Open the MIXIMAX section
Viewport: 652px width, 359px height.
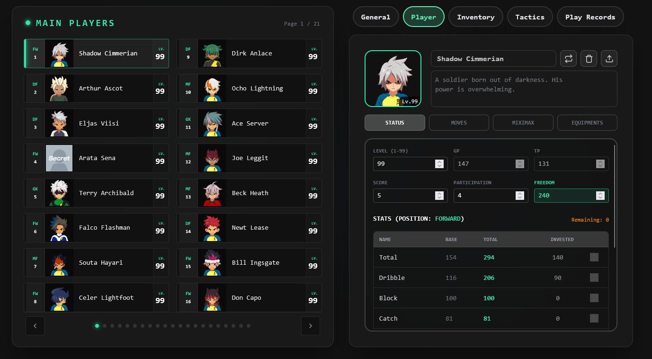tap(523, 122)
